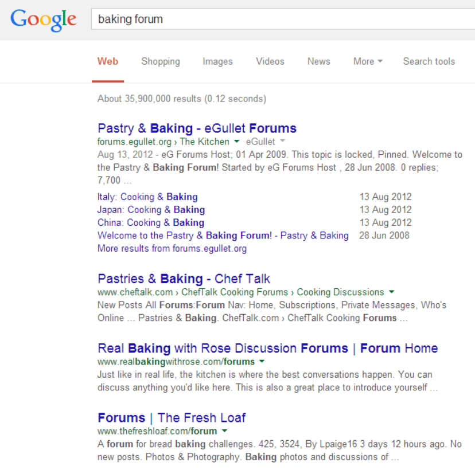Switch to the Shopping tab
Image resolution: width=475 pixels, height=470 pixels.
pyautogui.click(x=161, y=61)
